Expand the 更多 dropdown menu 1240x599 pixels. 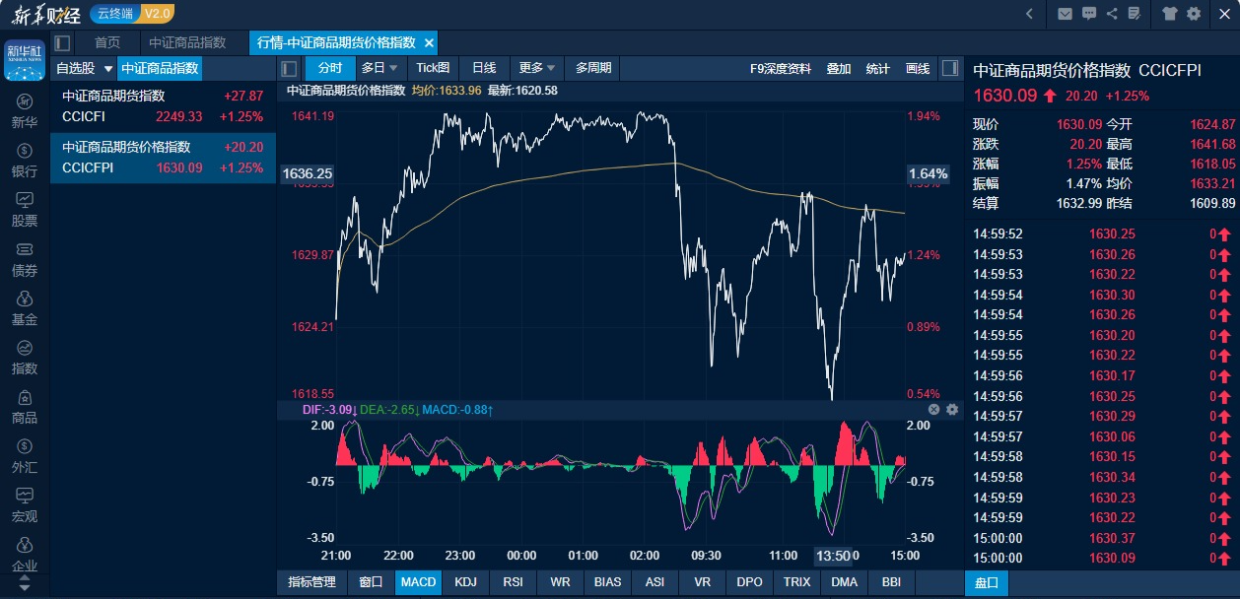tap(537, 68)
